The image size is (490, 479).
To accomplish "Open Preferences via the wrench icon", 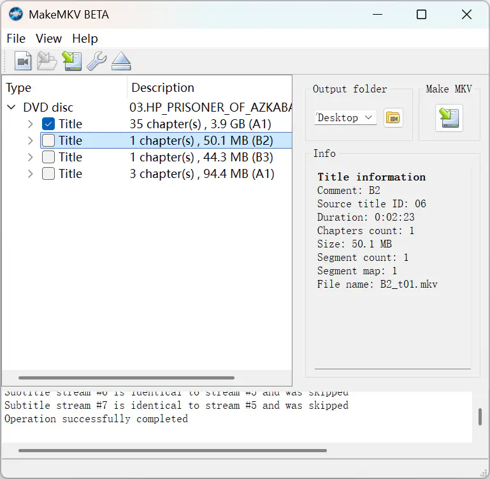I will click(97, 61).
